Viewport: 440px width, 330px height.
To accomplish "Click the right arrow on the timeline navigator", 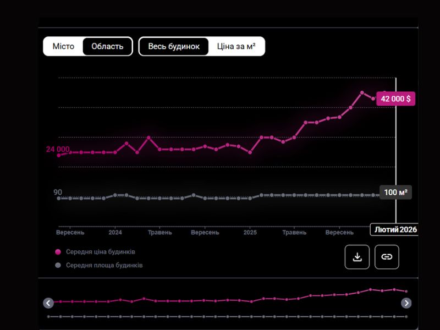I will click(x=406, y=303).
